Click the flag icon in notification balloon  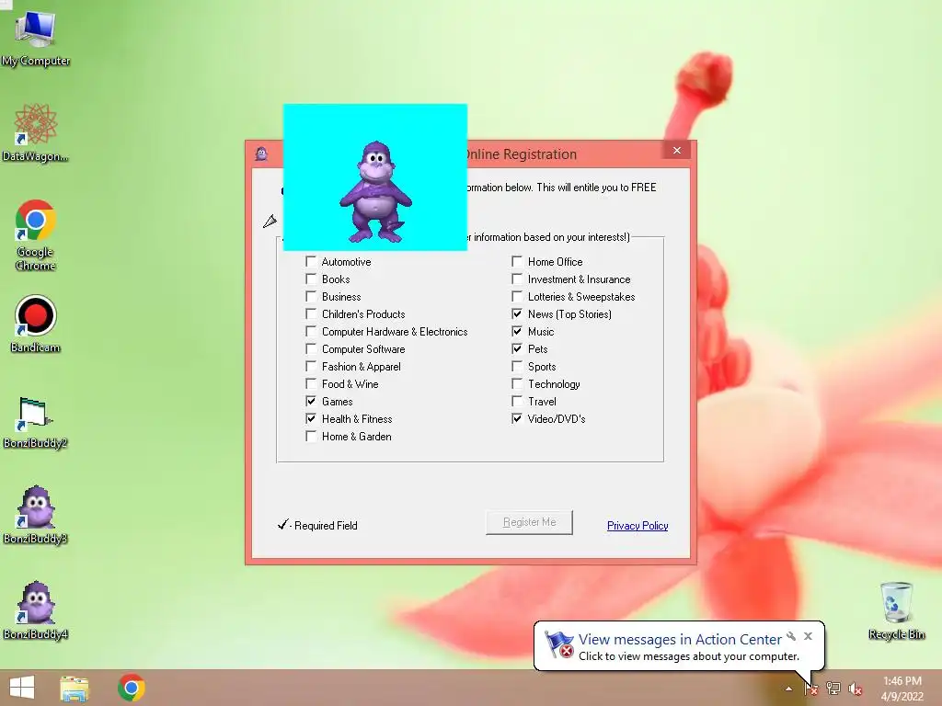[x=558, y=644]
